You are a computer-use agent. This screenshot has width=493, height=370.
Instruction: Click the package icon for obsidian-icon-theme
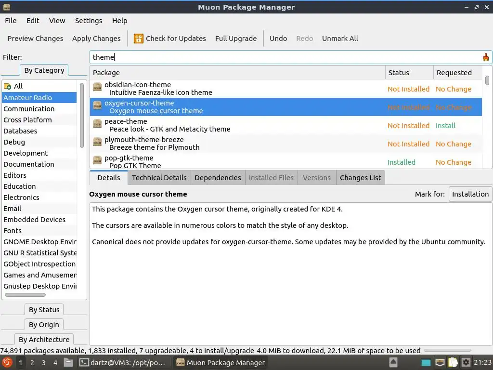tap(97, 87)
